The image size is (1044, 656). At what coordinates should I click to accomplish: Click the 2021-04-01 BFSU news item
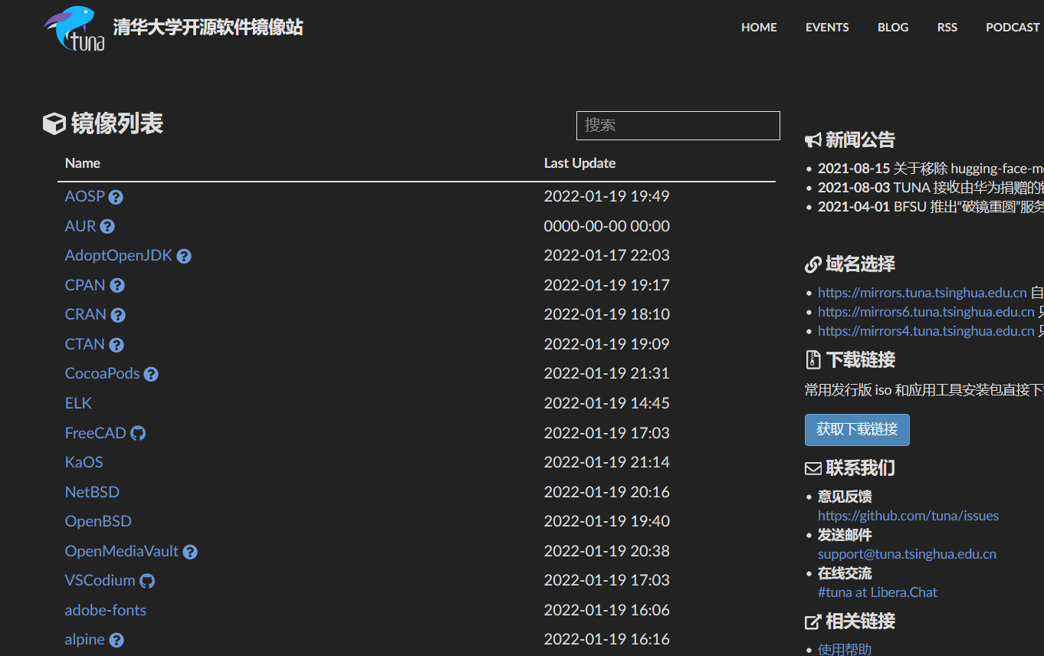click(931, 207)
